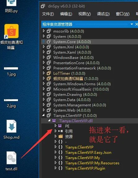Select the Tianya.ClientVIP.Easy.Json namespace

88,153
